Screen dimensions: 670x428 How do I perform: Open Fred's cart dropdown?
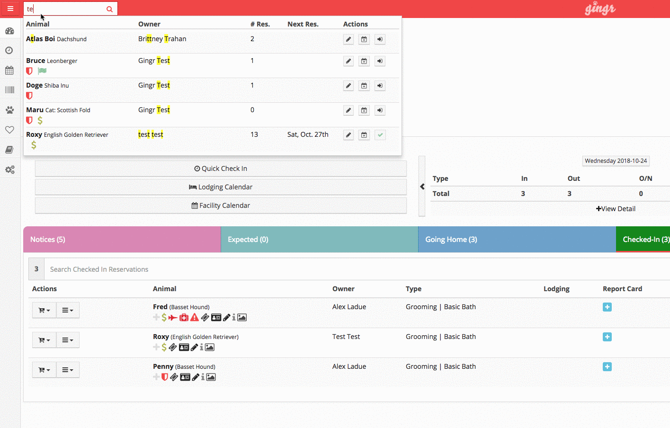[x=44, y=310]
